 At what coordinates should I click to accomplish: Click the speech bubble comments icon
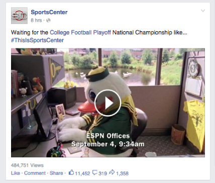click(95, 172)
